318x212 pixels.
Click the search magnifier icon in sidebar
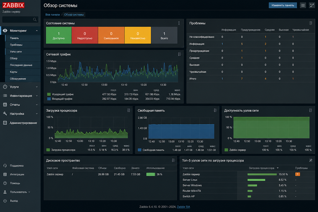click(35, 20)
